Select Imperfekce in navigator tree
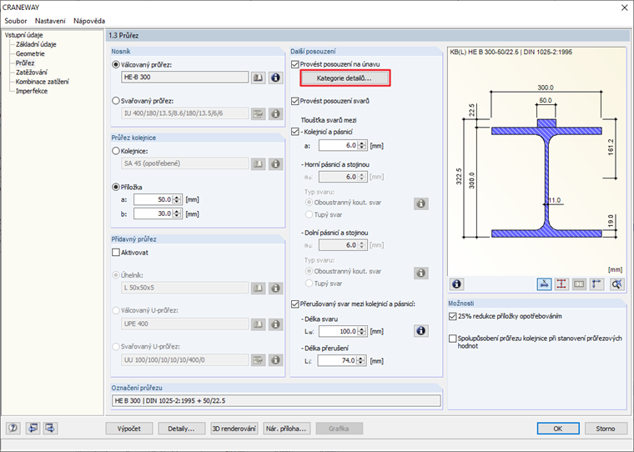Image resolution: width=634 pixels, height=452 pixels. 32,91
